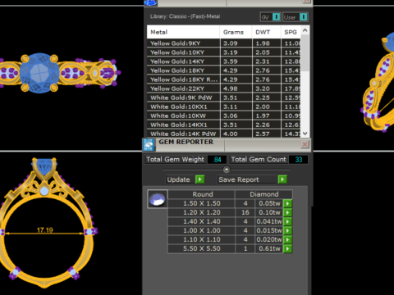Image resolution: width=394 pixels, height=295 pixels.
Task: Click the 0.10tw weight cell
Action: (x=269, y=212)
